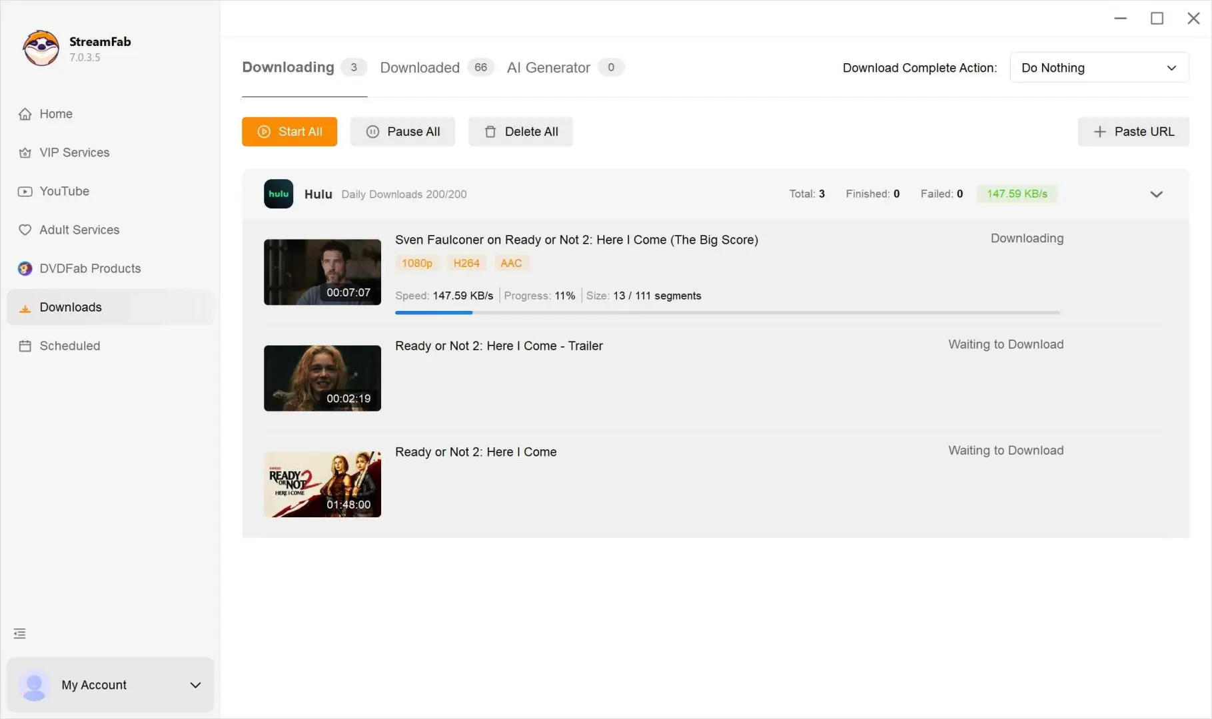Image resolution: width=1212 pixels, height=719 pixels.
Task: Click the Trailer's Waiting to Download status
Action: [1006, 344]
